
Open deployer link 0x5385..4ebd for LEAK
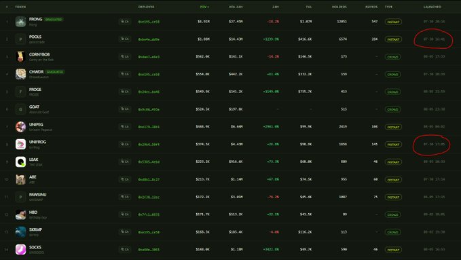[x=149, y=162]
